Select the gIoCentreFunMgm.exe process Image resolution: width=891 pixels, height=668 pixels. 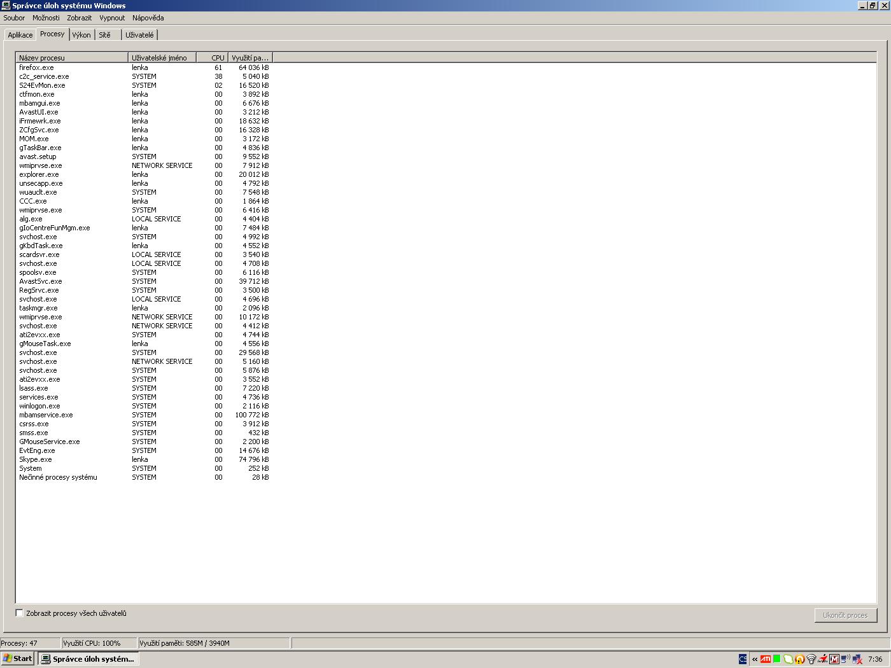click(144, 228)
